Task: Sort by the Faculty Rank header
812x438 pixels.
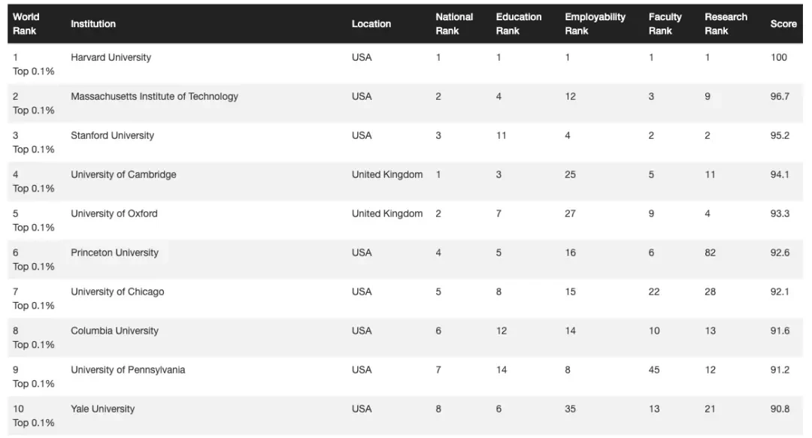Action: coord(665,24)
